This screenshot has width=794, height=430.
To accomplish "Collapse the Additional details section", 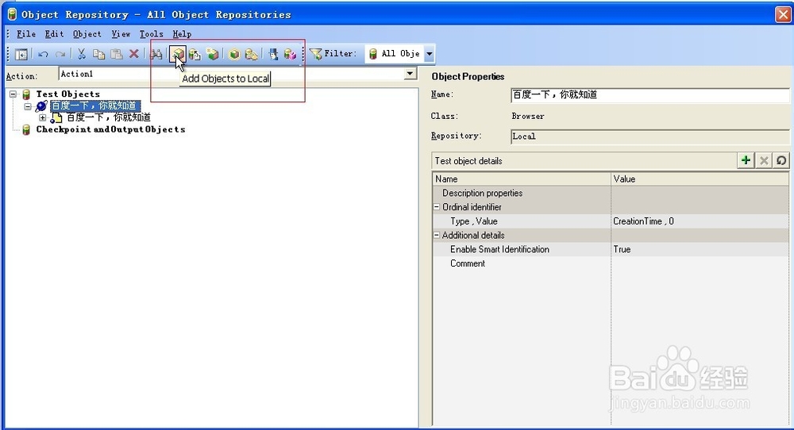I will [437, 236].
